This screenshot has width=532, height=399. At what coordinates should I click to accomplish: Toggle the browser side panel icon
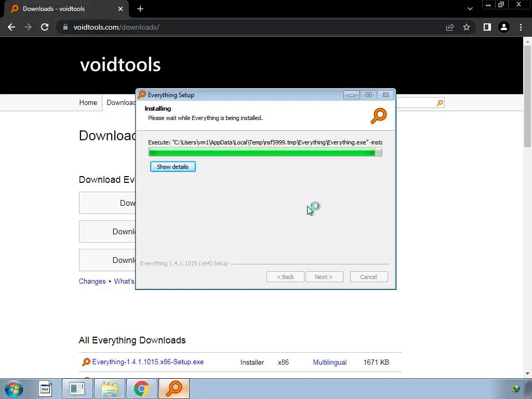(487, 27)
